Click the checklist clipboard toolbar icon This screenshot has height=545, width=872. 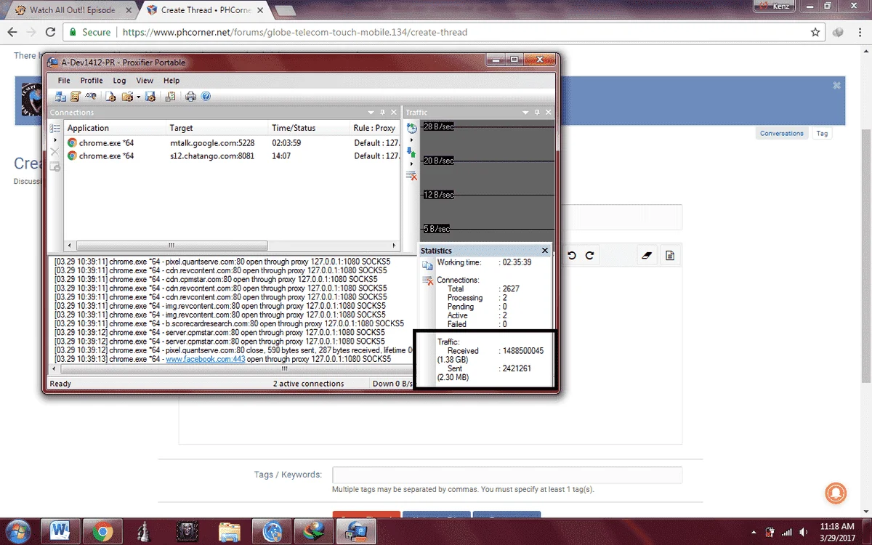pyautogui.click(x=170, y=97)
